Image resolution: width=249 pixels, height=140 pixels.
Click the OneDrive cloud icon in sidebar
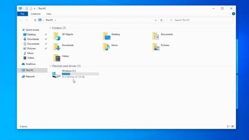click(x=23, y=64)
